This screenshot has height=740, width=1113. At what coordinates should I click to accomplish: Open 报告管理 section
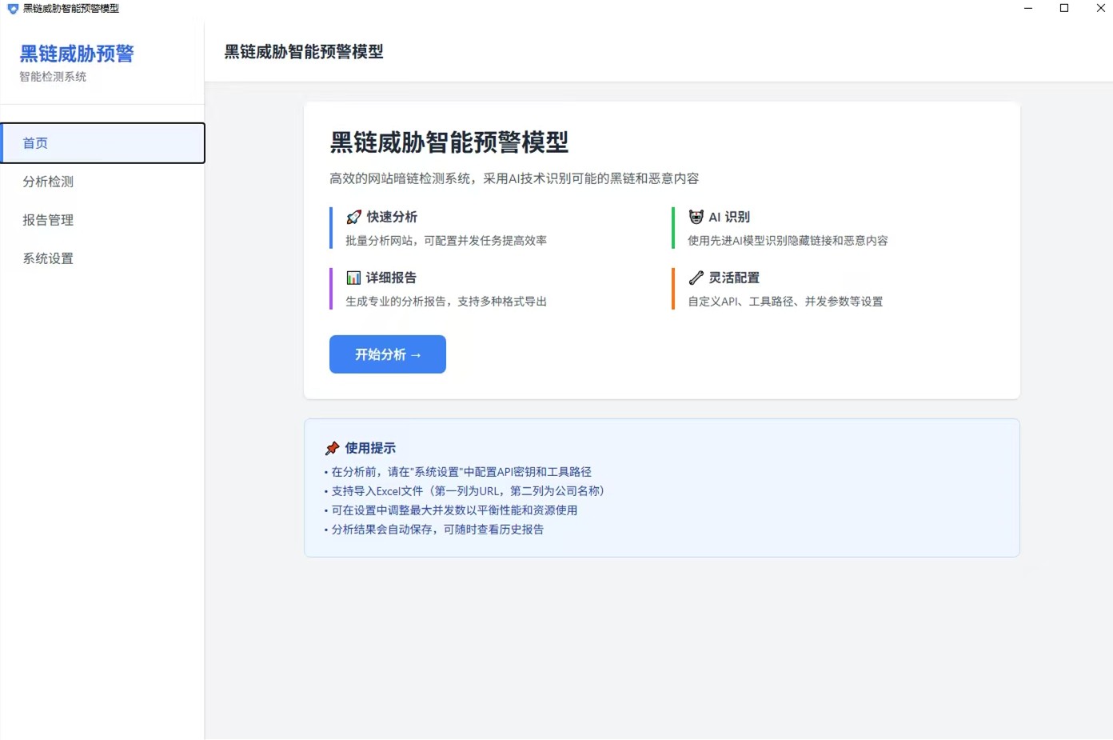pyautogui.click(x=102, y=220)
